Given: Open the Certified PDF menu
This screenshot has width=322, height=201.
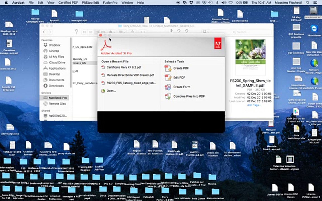Looking at the screenshot, I should (68, 3).
